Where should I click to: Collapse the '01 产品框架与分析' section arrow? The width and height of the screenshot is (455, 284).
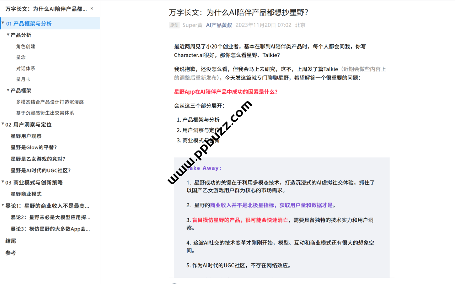coord(3,23)
